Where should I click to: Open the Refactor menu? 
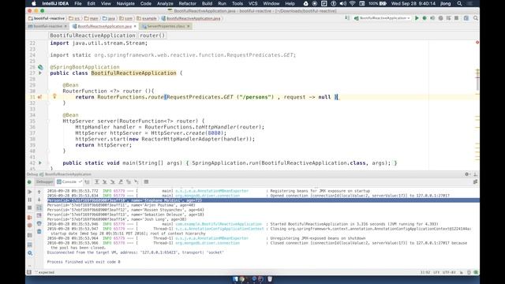(188, 3)
